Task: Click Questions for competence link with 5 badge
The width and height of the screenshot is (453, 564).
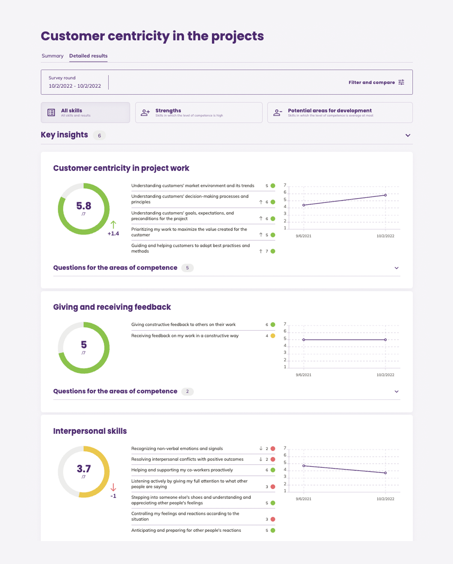Action: click(x=115, y=268)
